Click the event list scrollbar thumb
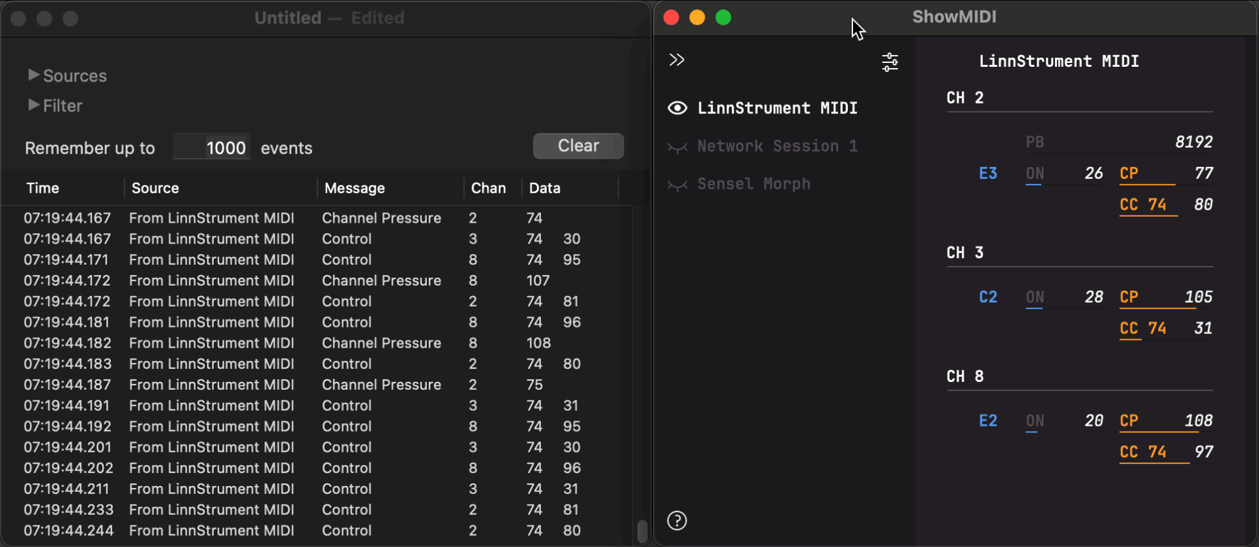This screenshot has height=547, width=1259. pyautogui.click(x=642, y=531)
